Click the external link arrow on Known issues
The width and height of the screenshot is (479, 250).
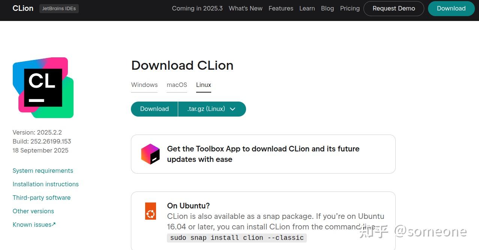[x=54, y=223]
